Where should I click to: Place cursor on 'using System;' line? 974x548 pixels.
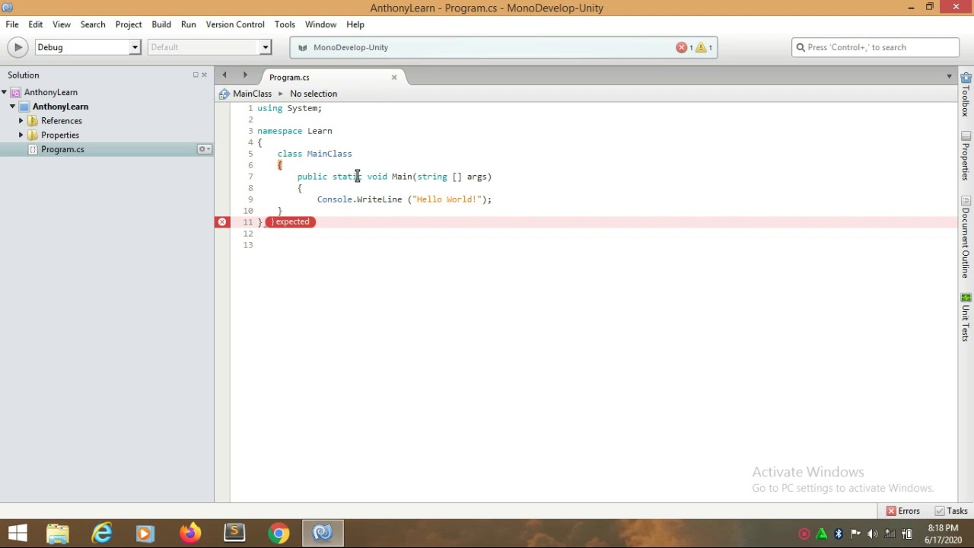tap(289, 108)
